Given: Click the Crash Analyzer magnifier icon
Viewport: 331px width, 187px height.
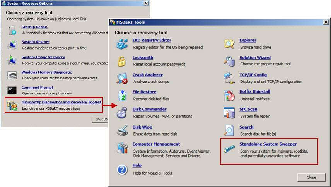Looking at the screenshot, I should tap(122, 78).
